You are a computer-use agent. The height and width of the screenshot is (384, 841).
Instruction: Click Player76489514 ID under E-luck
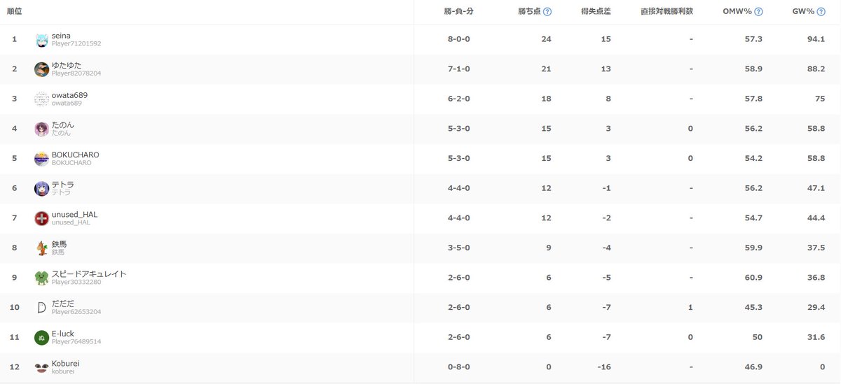[x=76, y=341]
